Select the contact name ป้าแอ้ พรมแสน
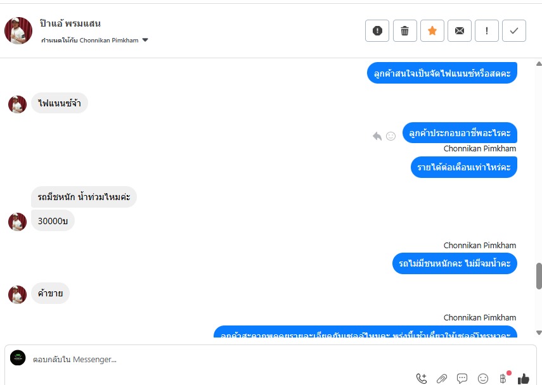This screenshot has width=542, height=385. point(70,23)
